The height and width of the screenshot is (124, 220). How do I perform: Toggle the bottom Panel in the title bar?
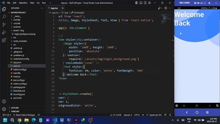coord(141,3)
